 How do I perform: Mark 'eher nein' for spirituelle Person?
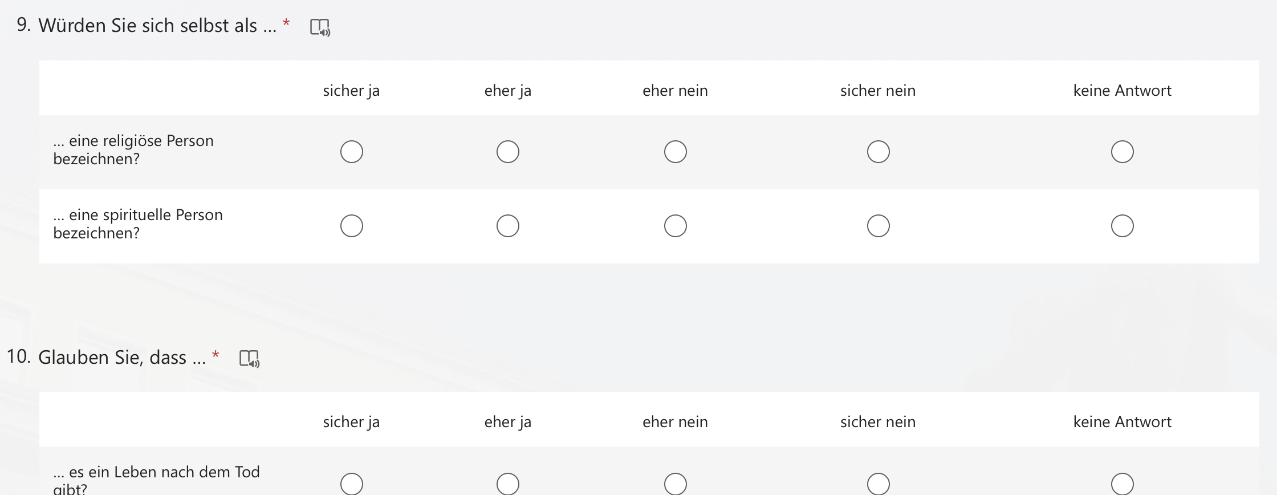(x=676, y=226)
